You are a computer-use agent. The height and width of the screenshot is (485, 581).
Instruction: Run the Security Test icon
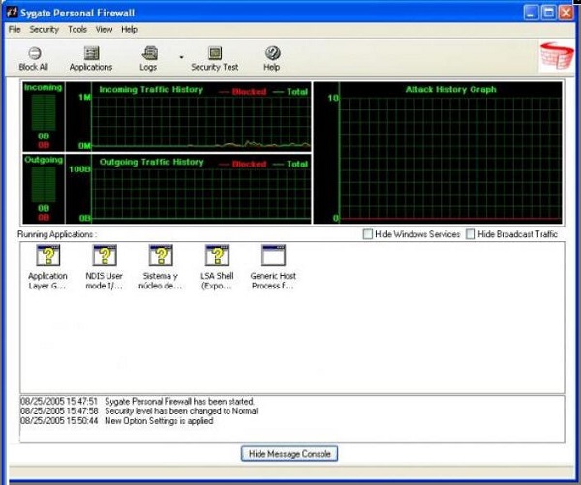tap(215, 53)
